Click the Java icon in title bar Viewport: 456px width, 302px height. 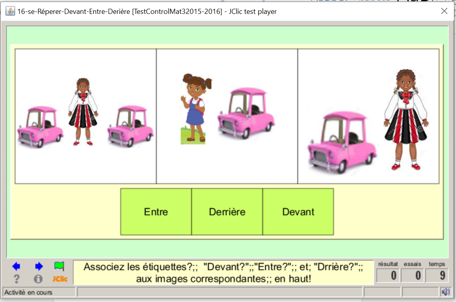pos(10,12)
